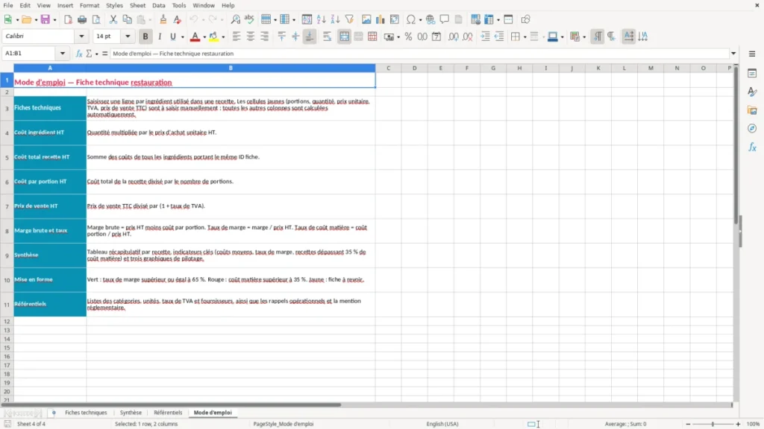Click the Save document icon
The image size is (764, 429).
coord(46,19)
